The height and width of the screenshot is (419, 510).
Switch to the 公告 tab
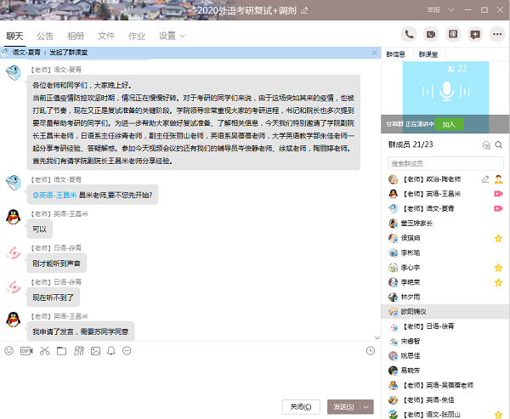tap(45, 36)
